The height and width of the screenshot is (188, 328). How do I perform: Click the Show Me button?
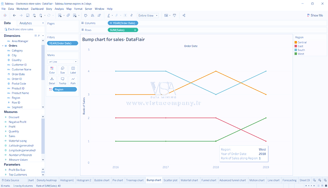[x=315, y=16]
